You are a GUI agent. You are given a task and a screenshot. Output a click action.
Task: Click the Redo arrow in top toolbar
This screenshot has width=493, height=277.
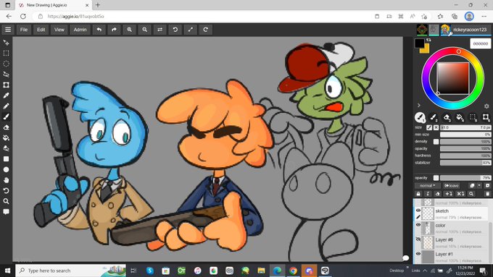pos(114,30)
